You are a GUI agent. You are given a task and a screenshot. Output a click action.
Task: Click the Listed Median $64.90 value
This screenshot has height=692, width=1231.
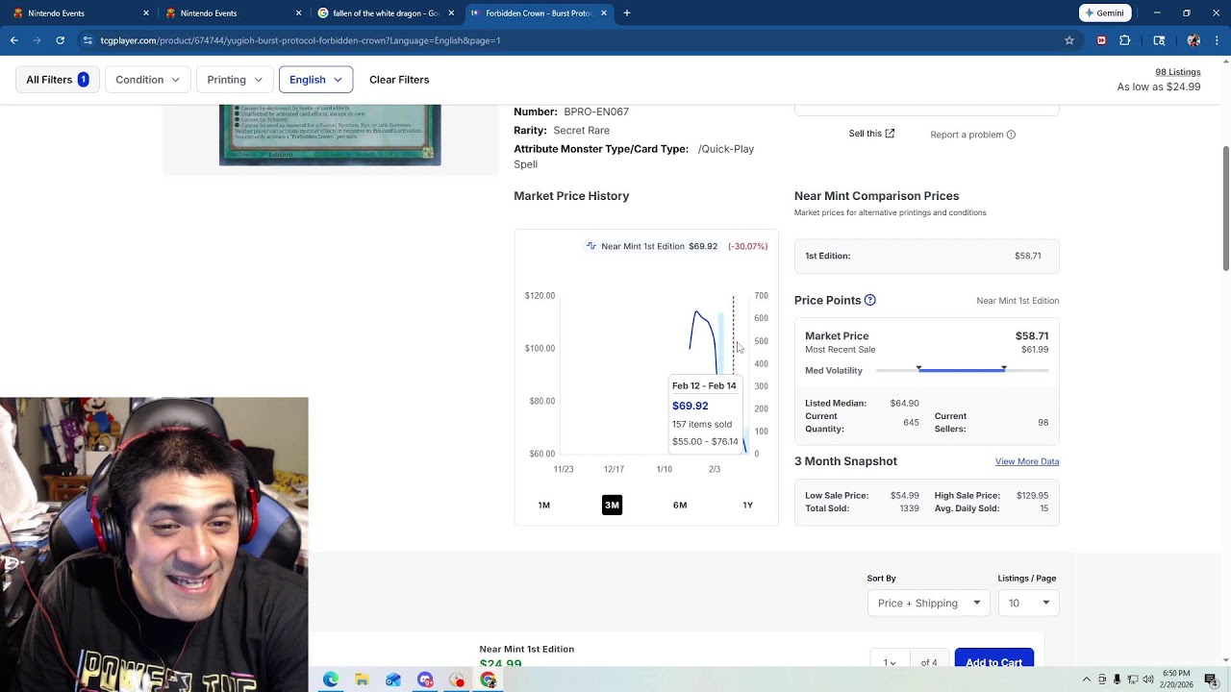(x=904, y=404)
